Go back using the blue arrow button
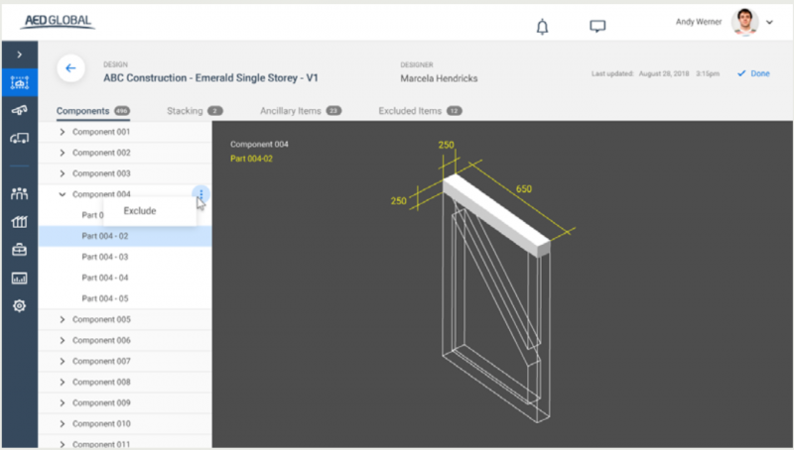 (x=69, y=68)
